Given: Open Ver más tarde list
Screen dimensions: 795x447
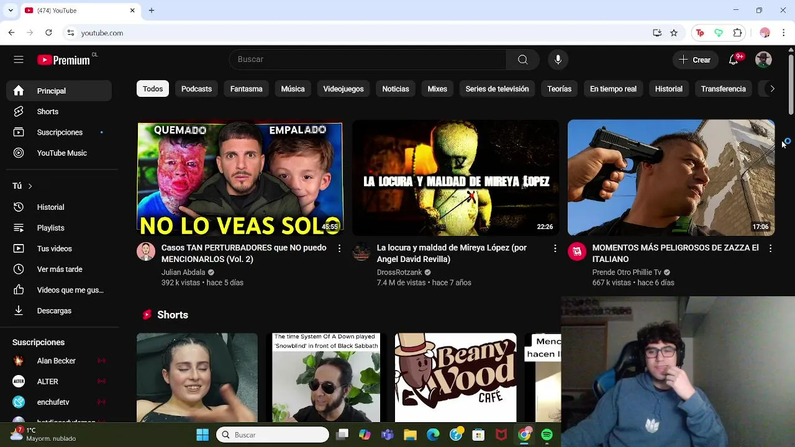Looking at the screenshot, I should point(60,269).
